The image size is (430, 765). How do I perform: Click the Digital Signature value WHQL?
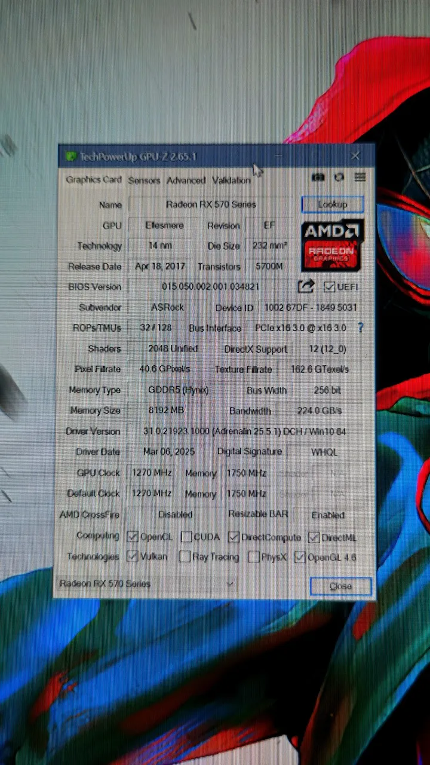coord(324,452)
